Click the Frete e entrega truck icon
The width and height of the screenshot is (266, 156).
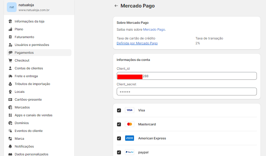tap(10, 76)
